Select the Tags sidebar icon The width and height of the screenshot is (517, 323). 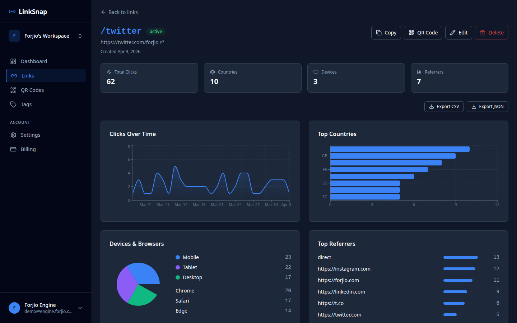pos(13,104)
